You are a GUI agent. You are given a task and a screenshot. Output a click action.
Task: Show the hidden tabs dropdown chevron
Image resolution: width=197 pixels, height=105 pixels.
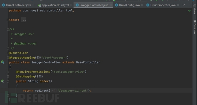coord(184,5)
